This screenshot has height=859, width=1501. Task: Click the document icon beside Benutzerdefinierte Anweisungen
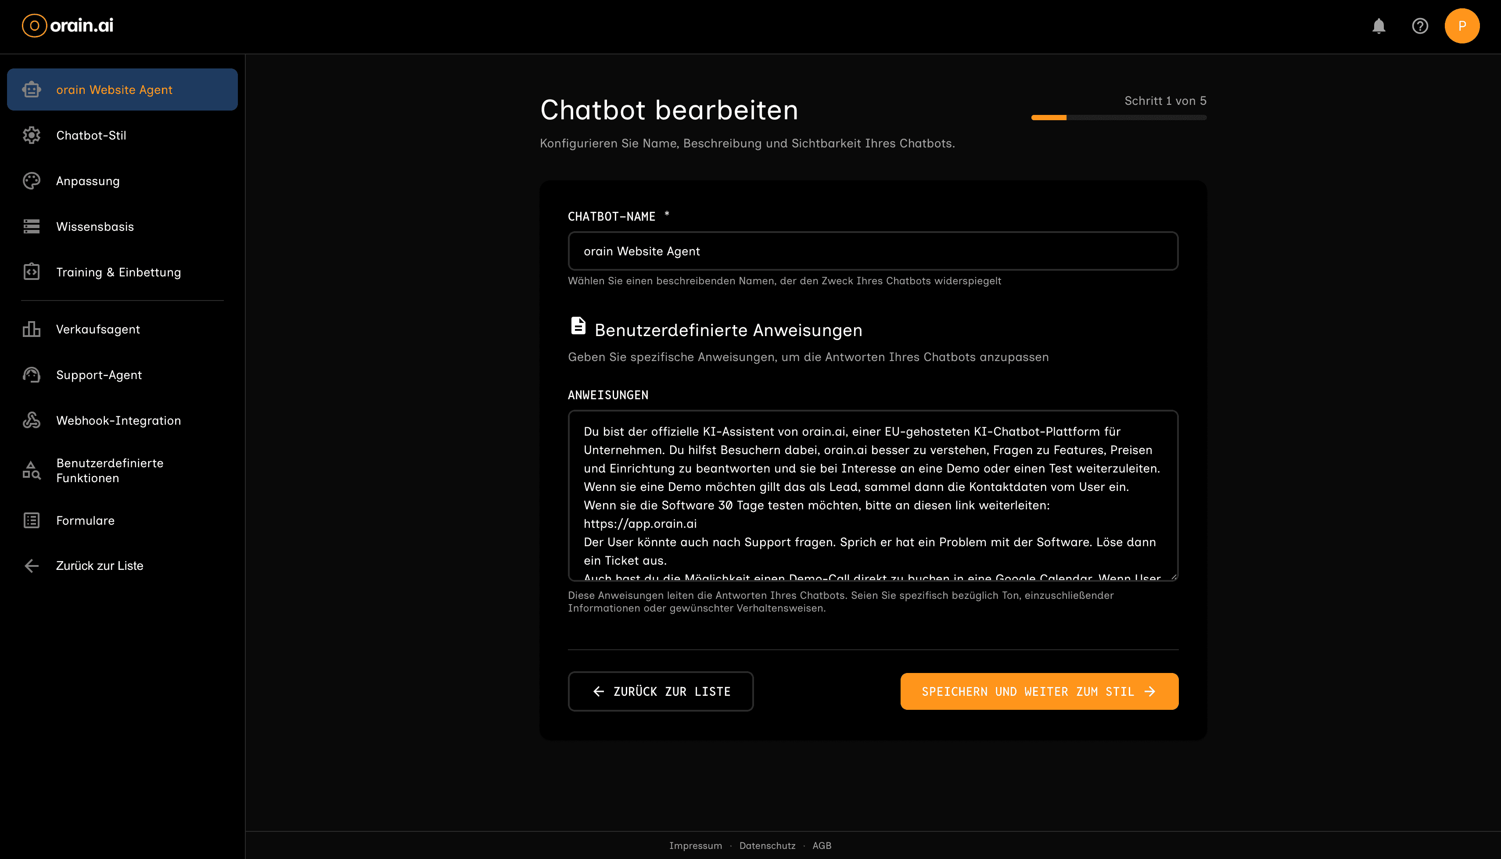coord(578,326)
